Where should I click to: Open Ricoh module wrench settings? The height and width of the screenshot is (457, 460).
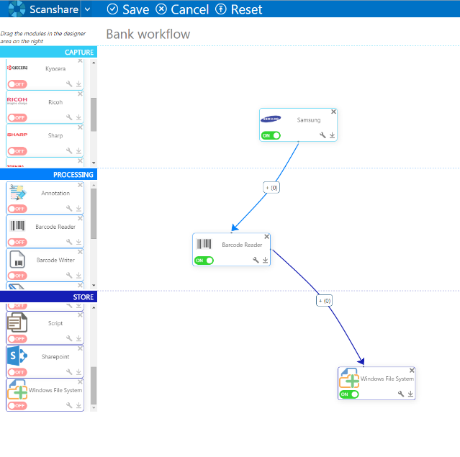point(69,117)
